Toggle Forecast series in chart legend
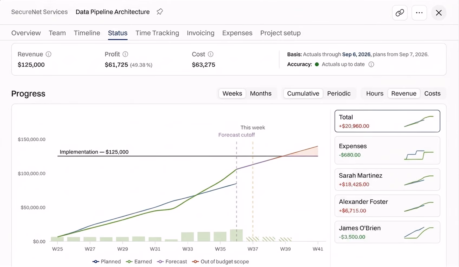Viewport: 459px width, 267px height. click(172, 261)
